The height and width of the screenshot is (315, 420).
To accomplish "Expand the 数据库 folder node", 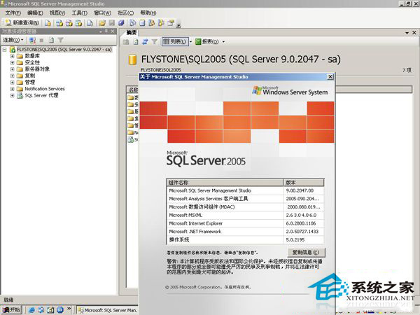I will coord(12,56).
